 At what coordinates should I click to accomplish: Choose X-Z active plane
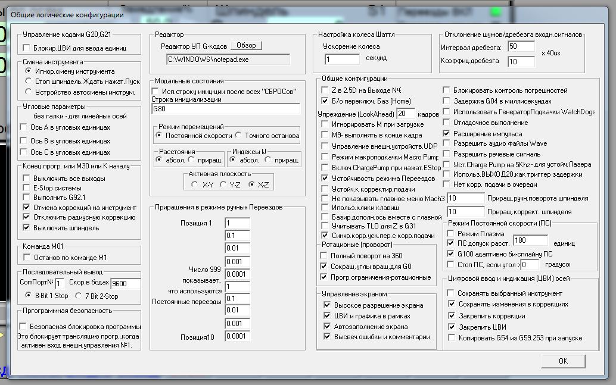pyautogui.click(x=251, y=184)
